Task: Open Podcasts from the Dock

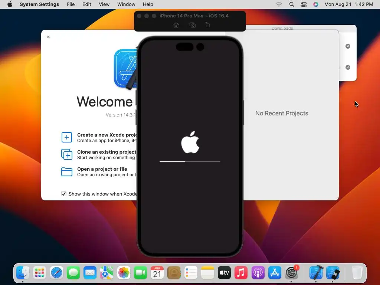Action: pos(258,273)
